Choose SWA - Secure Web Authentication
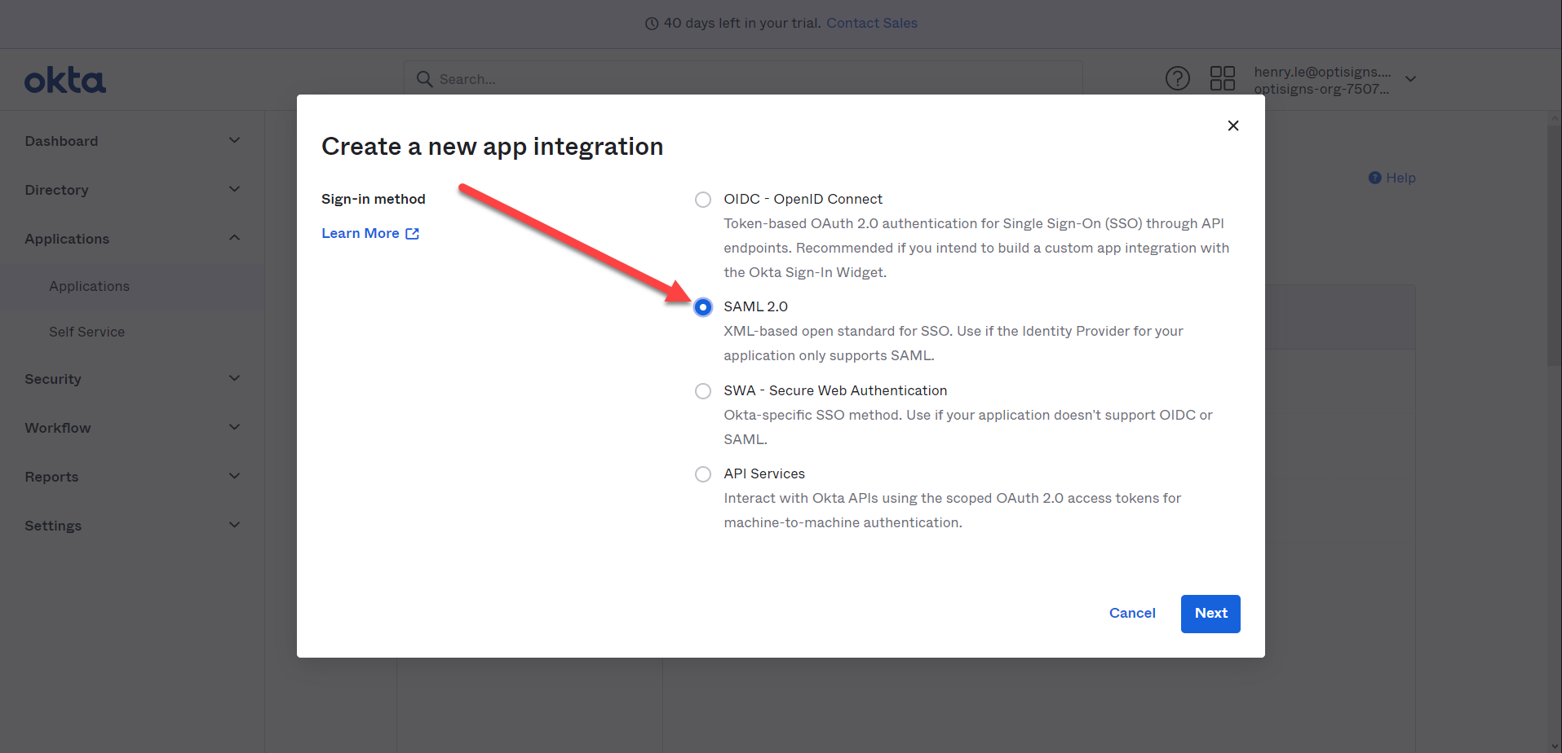Viewport: 1562px width, 753px height. coord(702,391)
